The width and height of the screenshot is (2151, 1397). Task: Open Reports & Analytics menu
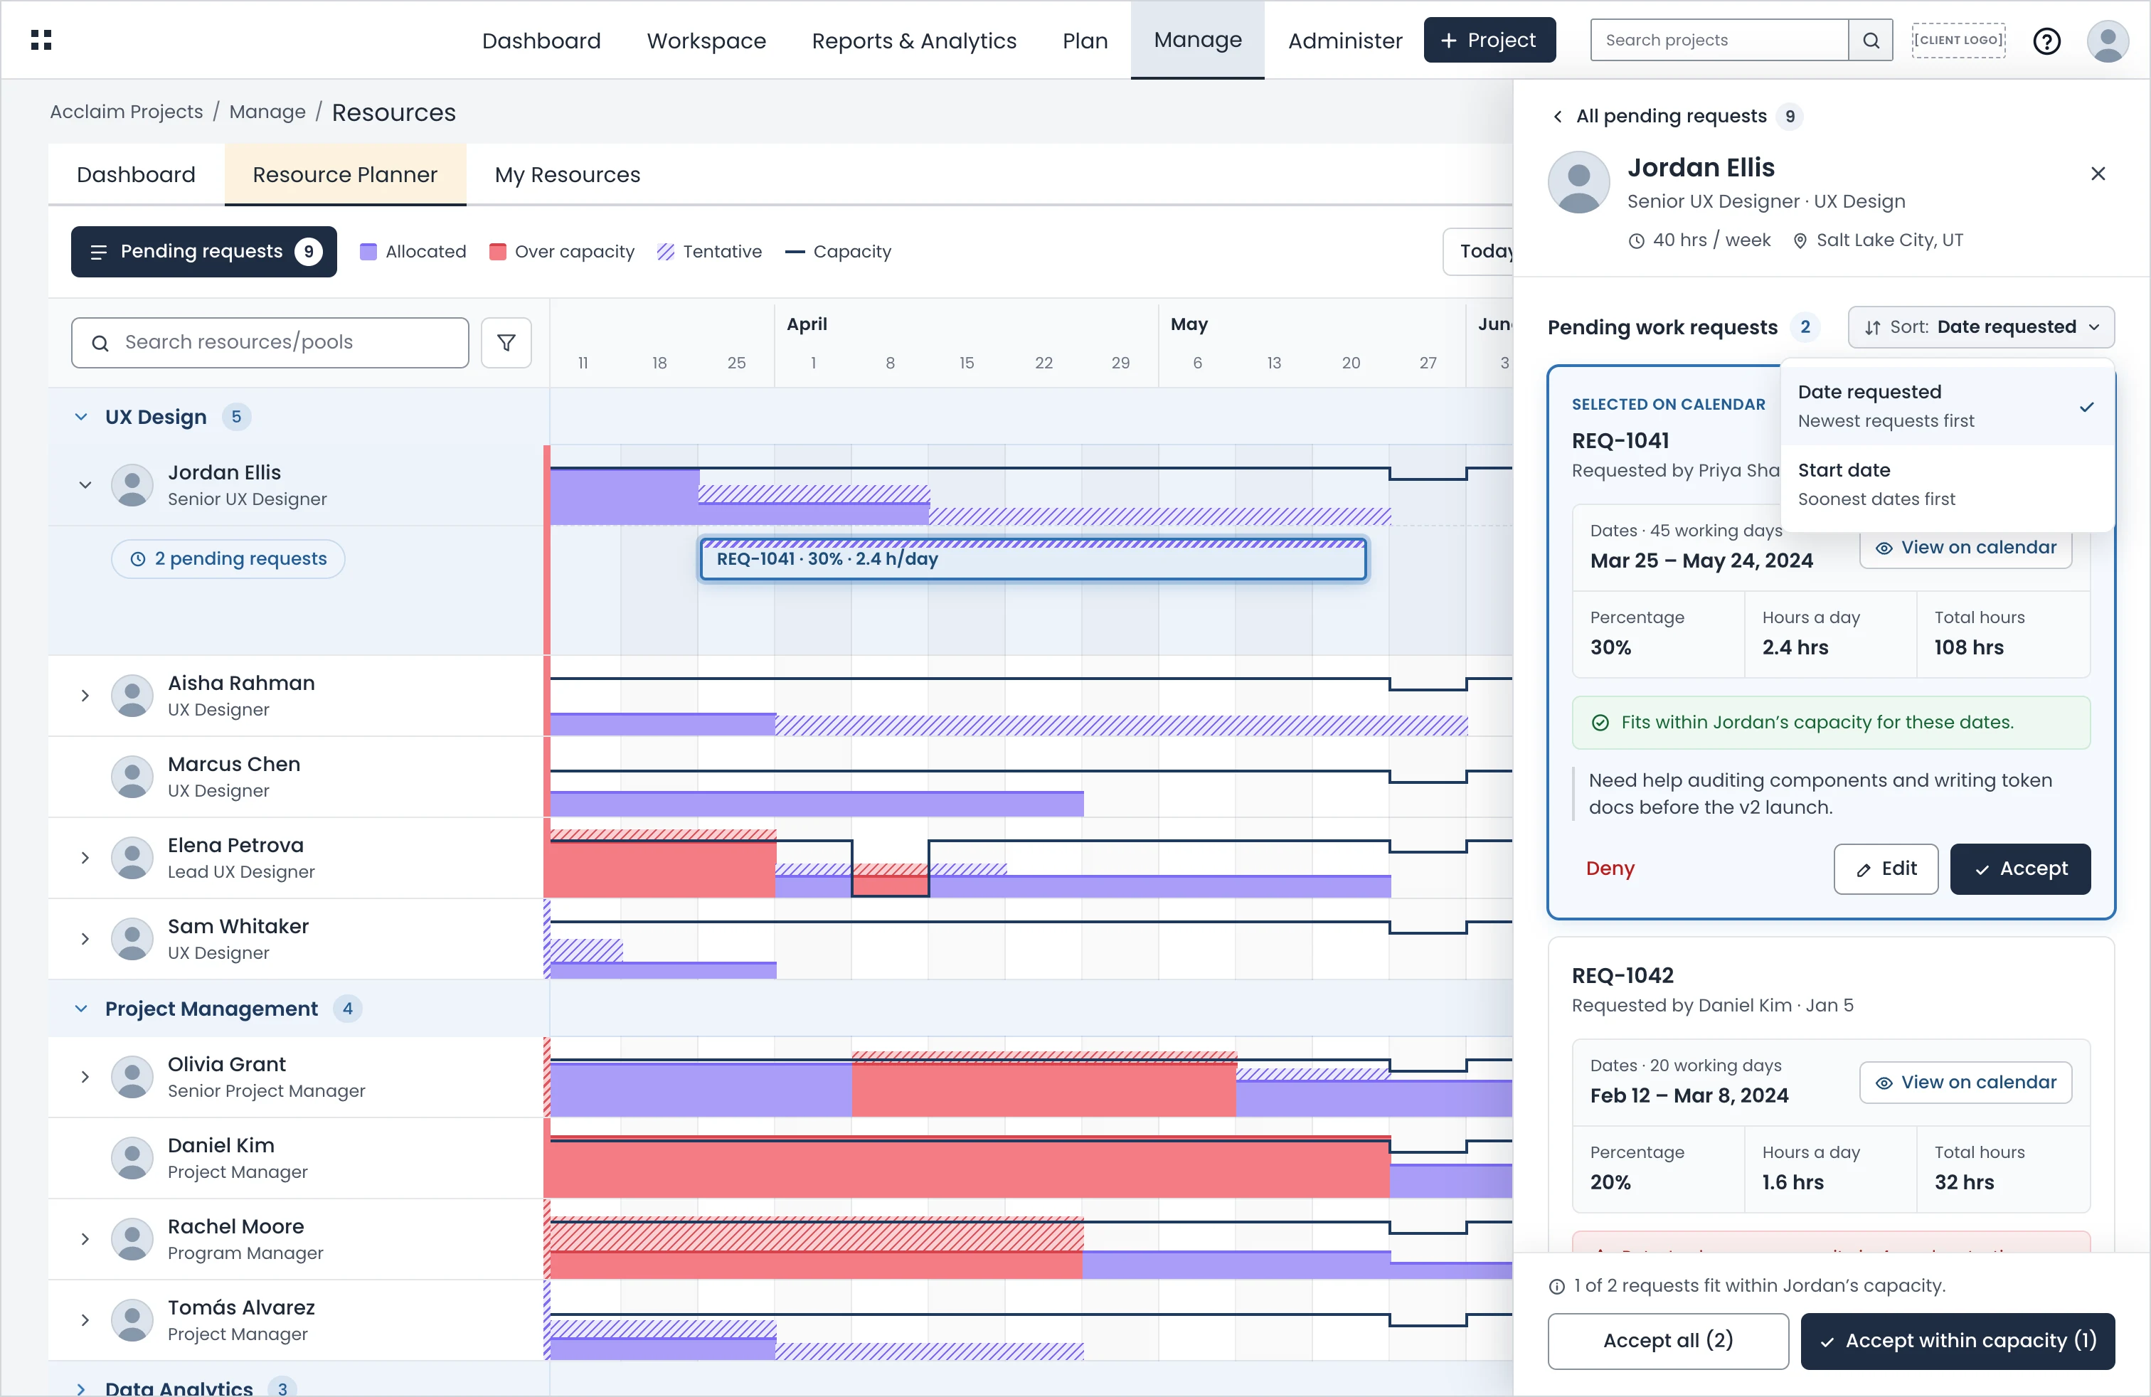[x=914, y=41]
